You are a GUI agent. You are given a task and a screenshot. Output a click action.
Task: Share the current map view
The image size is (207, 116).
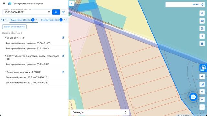202,36
